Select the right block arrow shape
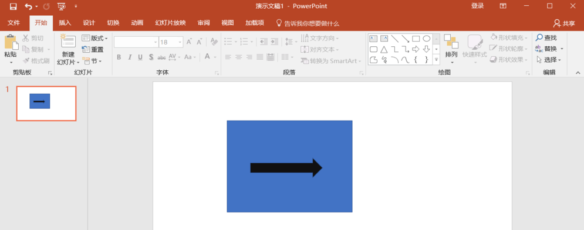 416,49
